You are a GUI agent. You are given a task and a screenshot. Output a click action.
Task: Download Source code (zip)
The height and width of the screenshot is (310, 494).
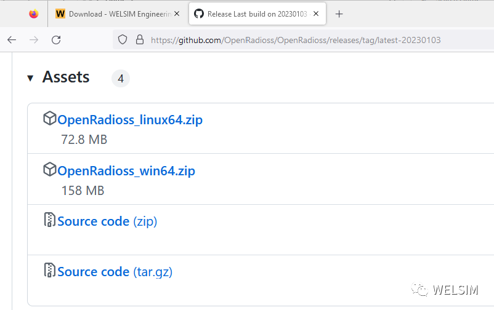point(107,221)
